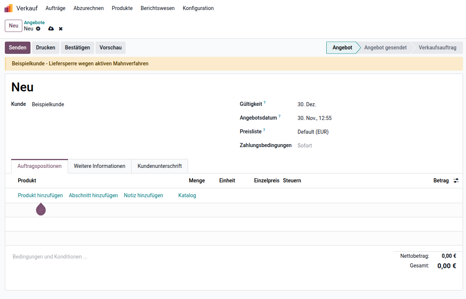The width and height of the screenshot is (466, 299).
Task: Open the Berichtswesen menu
Action: click(158, 8)
